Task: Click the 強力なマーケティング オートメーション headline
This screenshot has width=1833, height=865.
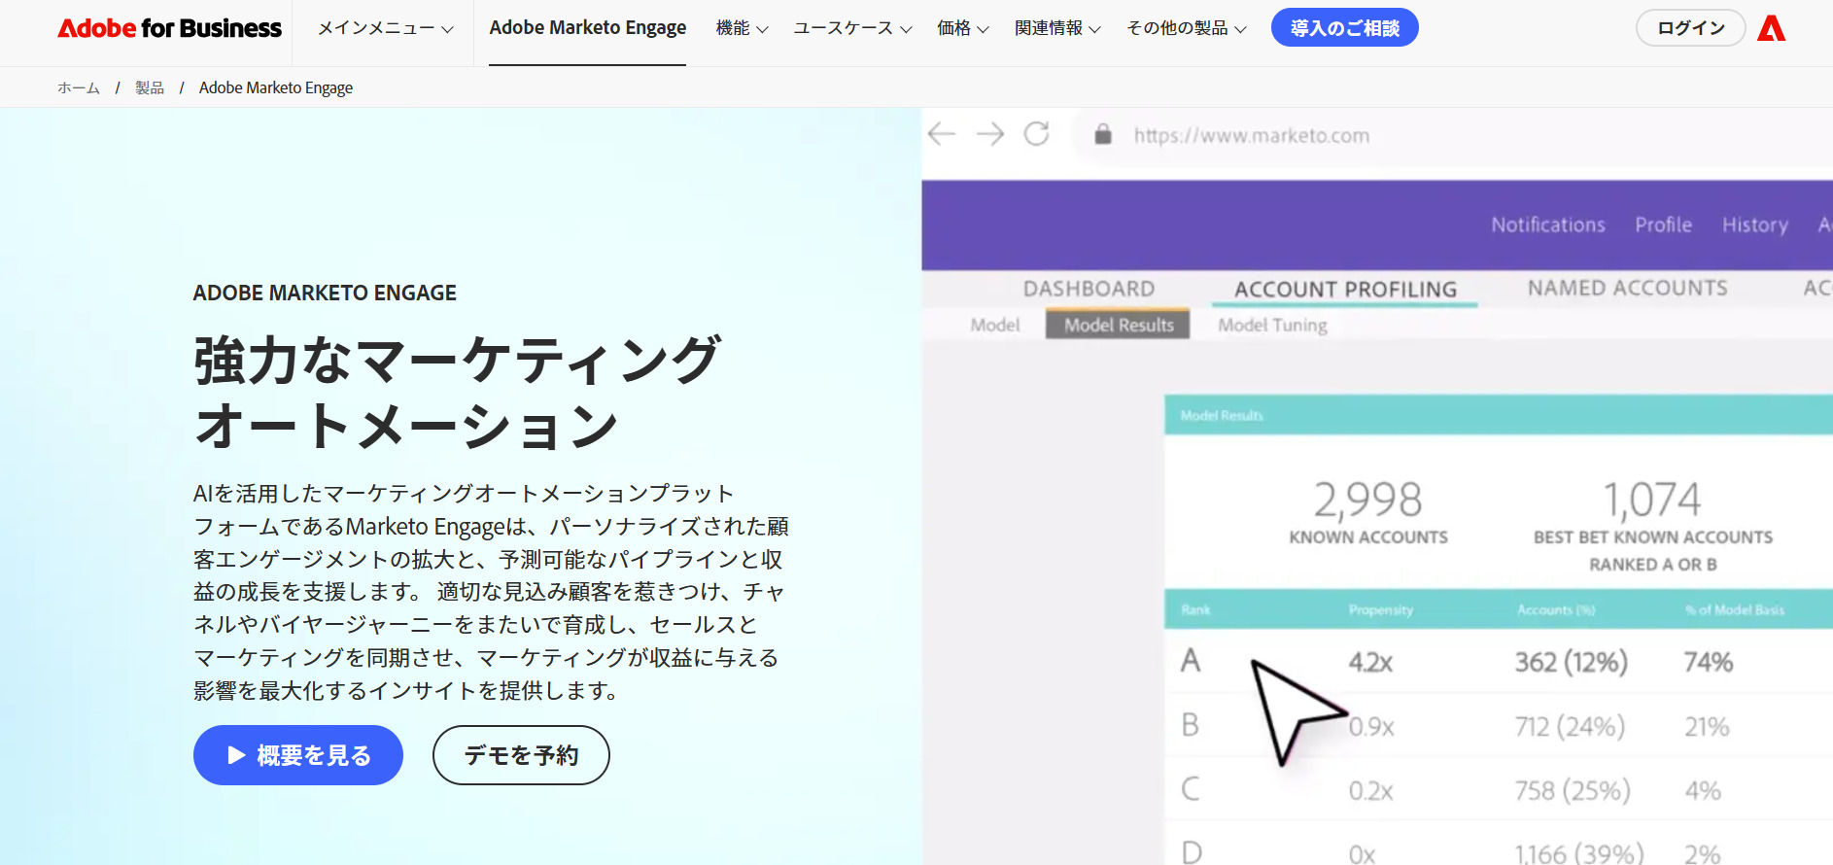Action: point(457,393)
